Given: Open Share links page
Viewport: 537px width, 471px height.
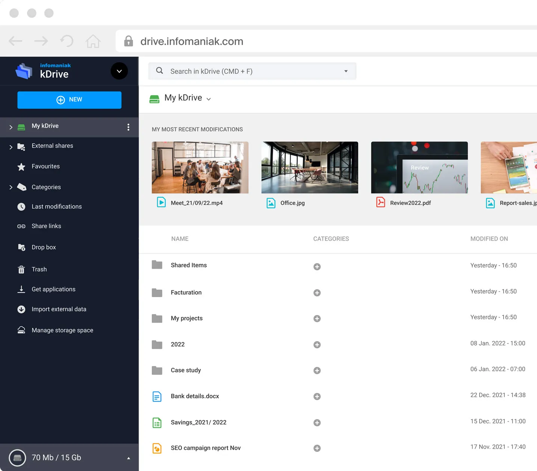Looking at the screenshot, I should [46, 226].
